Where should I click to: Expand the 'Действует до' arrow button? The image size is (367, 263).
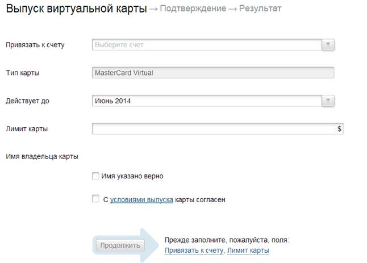click(328, 101)
